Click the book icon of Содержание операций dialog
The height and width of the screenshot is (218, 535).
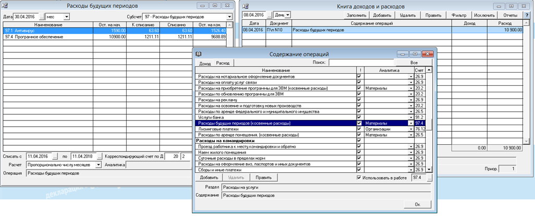(199, 54)
